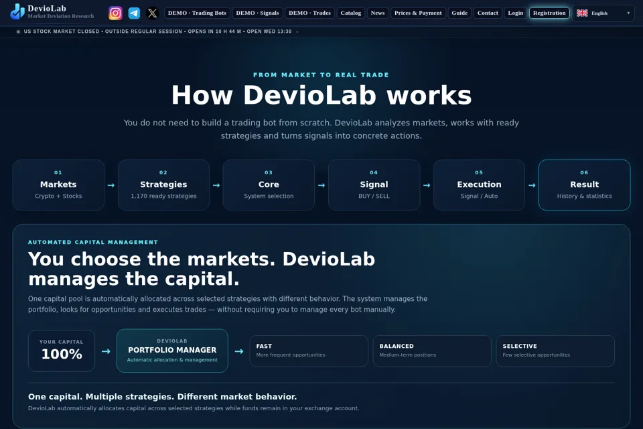Click the UK flag language icon
Image resolution: width=643 pixels, height=429 pixels.
tap(582, 13)
